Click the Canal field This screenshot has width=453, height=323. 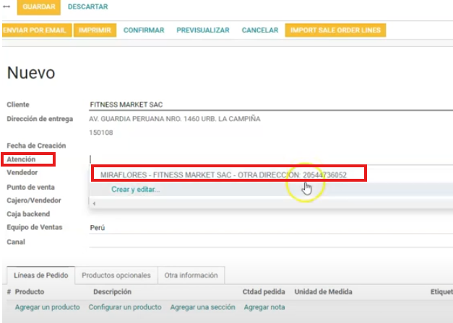click(271, 242)
